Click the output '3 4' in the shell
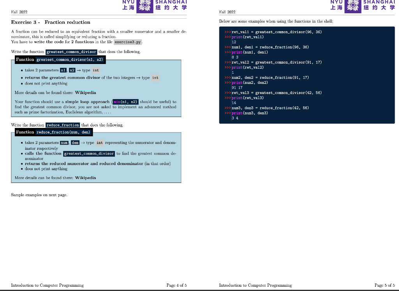The width and height of the screenshot is (399, 291). 235,118
